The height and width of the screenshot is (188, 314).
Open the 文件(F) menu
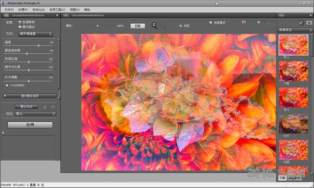[9, 10]
